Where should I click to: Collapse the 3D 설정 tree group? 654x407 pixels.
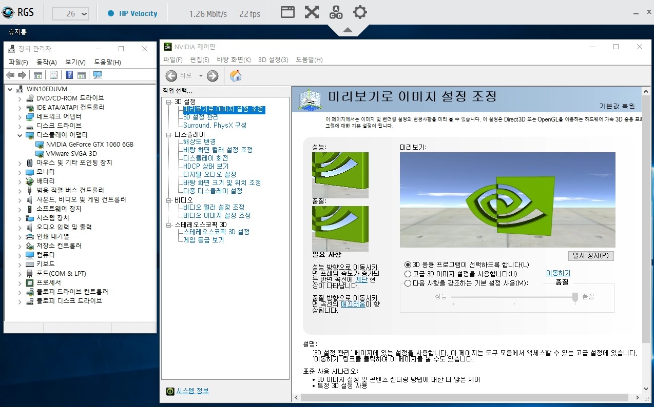(x=169, y=101)
